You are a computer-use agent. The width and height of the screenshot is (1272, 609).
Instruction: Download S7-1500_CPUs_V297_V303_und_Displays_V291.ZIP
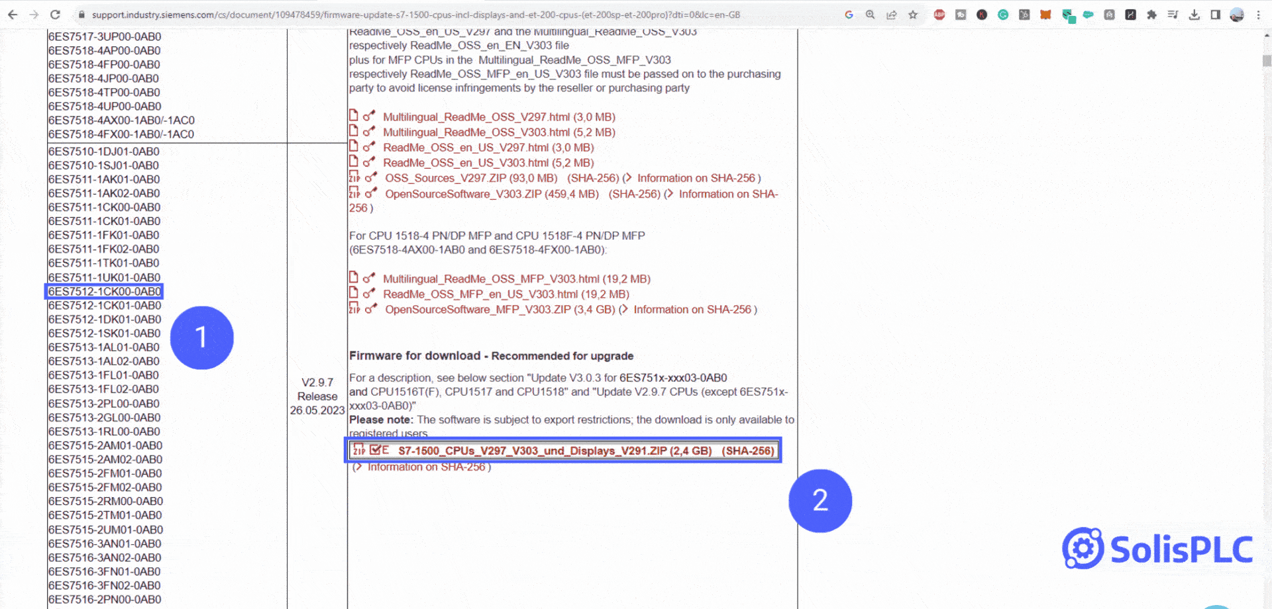554,451
